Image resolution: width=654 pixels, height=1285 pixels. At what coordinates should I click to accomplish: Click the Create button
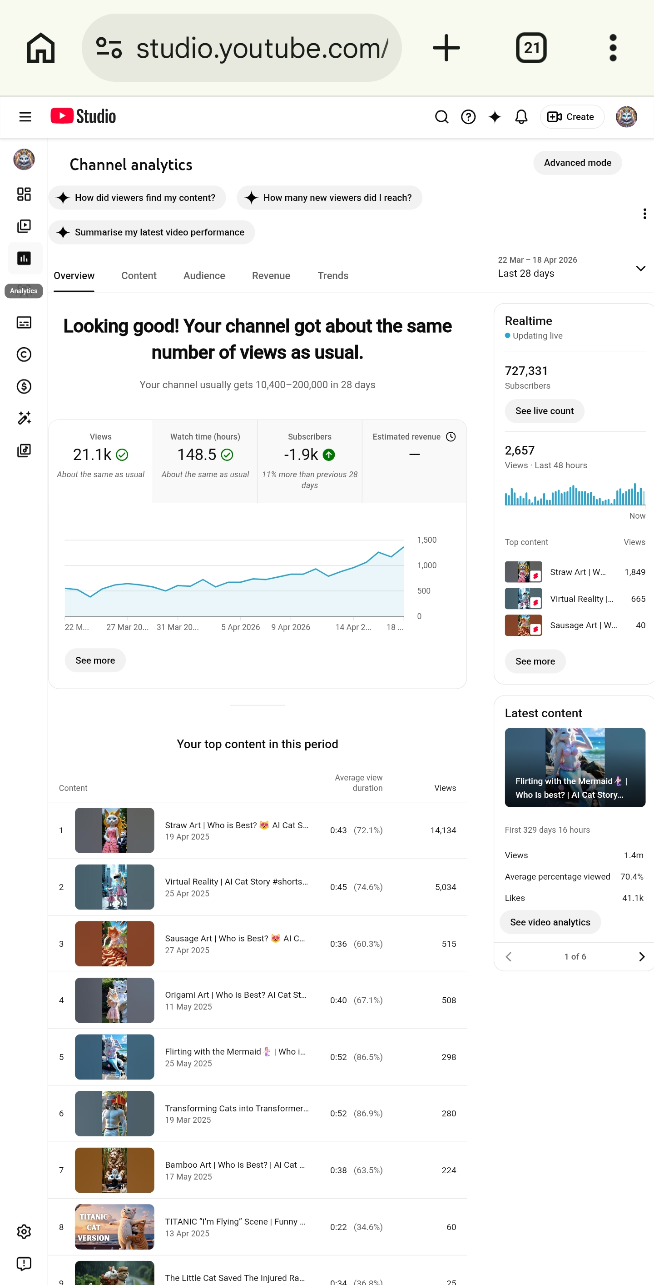click(572, 117)
